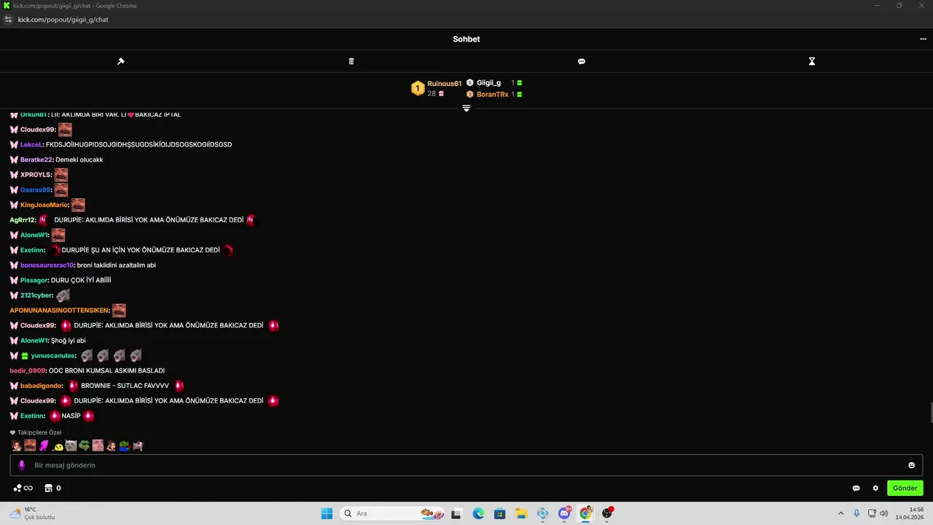Click the 'NASİP' message by Exetinn
Viewport: 933px width, 525px height.
pos(71,416)
